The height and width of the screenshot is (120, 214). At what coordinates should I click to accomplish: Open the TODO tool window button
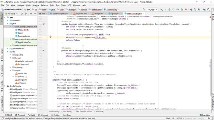[x=8, y=115]
